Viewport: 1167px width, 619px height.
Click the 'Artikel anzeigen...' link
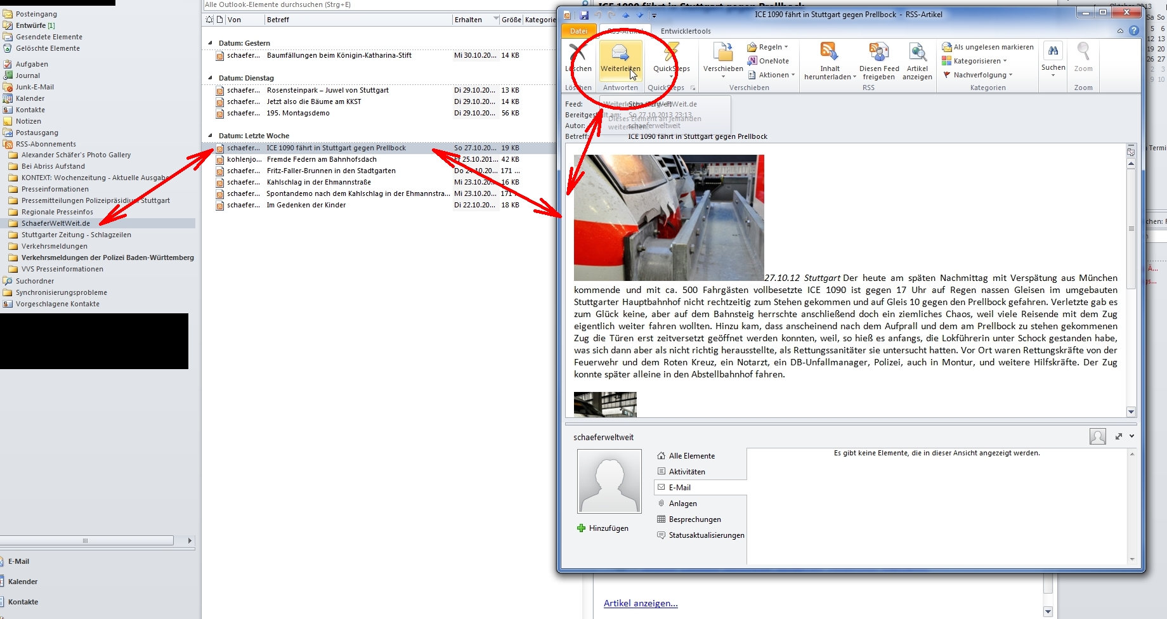tap(641, 603)
